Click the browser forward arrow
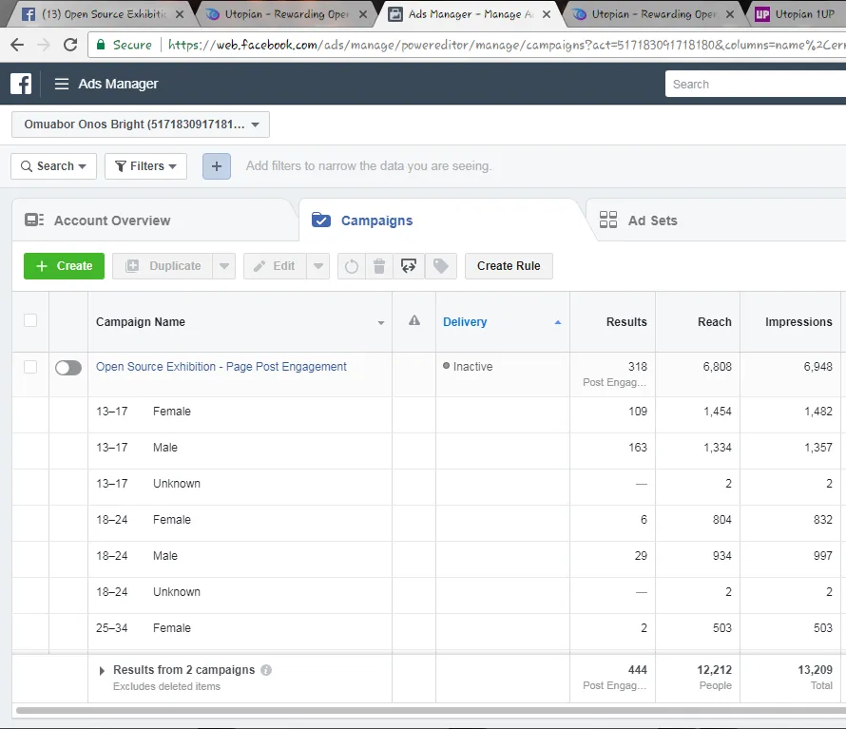The image size is (846, 729). [x=44, y=45]
